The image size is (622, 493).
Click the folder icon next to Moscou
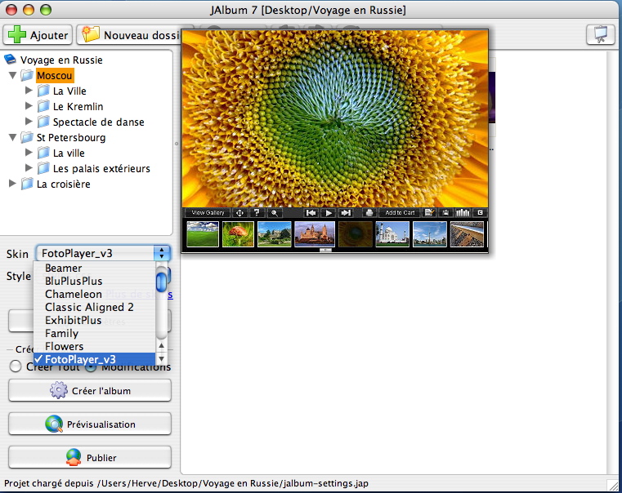click(27, 75)
